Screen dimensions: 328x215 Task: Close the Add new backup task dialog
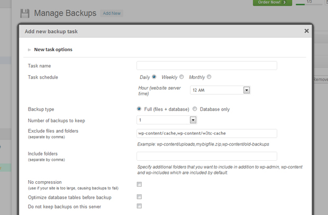[x=306, y=31]
